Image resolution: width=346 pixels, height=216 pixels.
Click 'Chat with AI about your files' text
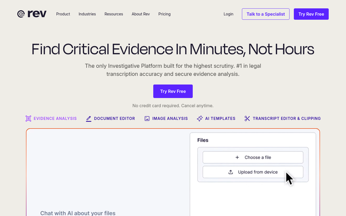point(78,213)
